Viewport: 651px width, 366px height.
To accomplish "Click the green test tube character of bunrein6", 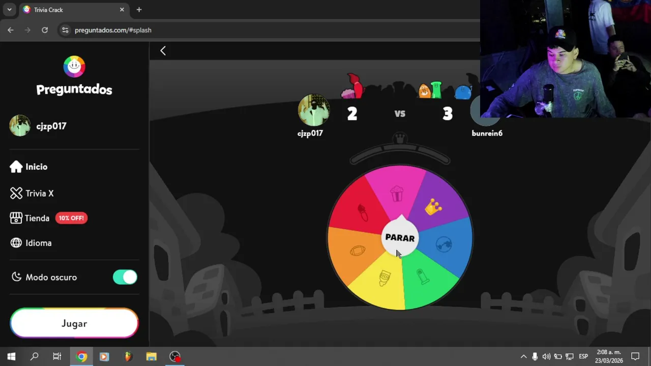I will (436, 89).
